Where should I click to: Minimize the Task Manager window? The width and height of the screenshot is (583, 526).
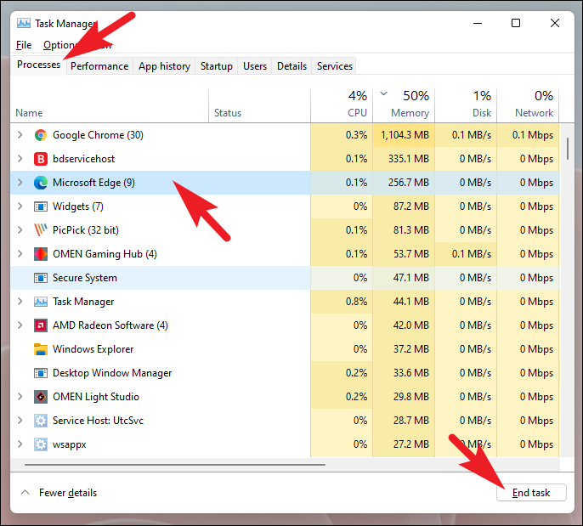(478, 23)
